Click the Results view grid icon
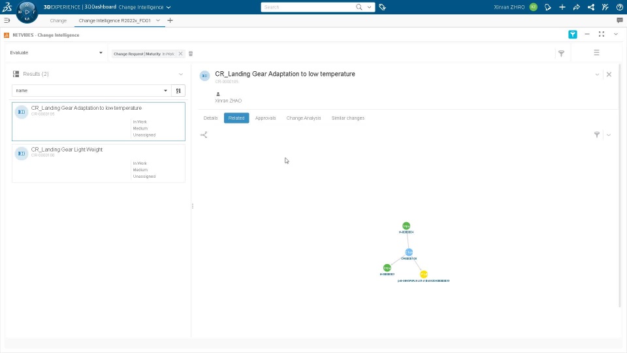627x353 pixels. (x=16, y=74)
